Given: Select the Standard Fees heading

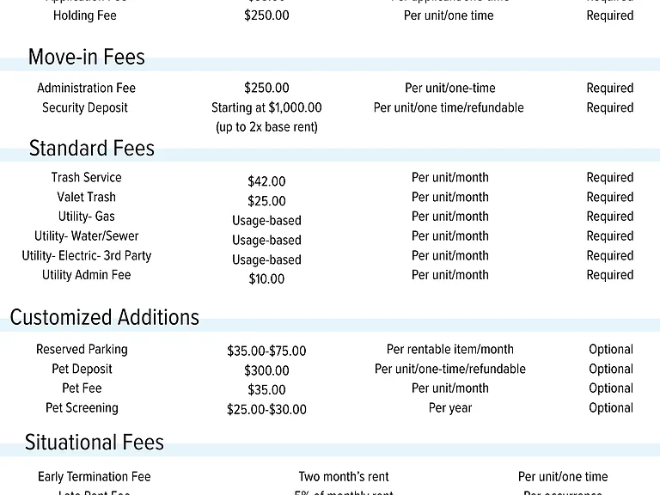Looking at the screenshot, I should [x=92, y=148].
